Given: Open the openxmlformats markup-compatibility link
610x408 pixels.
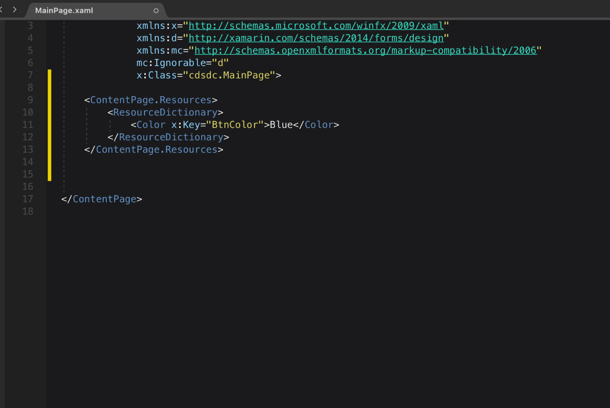Looking at the screenshot, I should pyautogui.click(x=365, y=50).
